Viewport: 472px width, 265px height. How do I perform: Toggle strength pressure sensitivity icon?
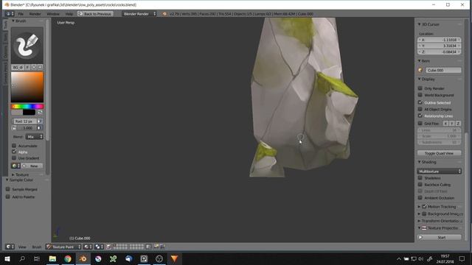pyautogui.click(x=39, y=128)
